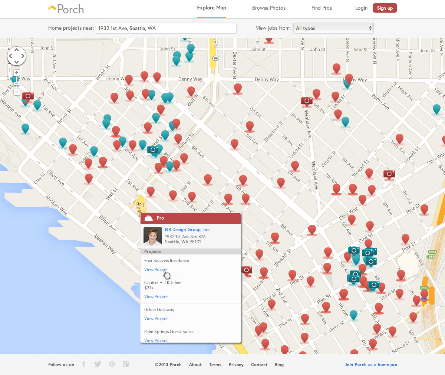Open the Find Pros tab

322,8
